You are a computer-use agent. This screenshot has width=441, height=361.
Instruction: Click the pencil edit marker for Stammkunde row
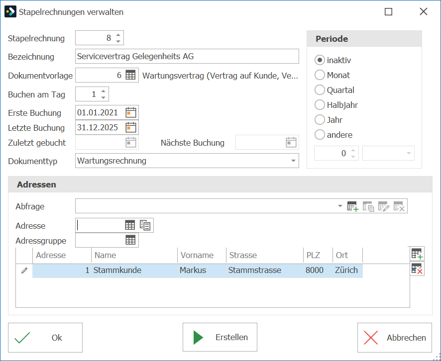point(24,271)
